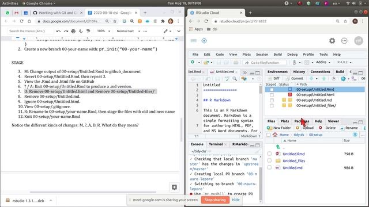369x207 pixels.
Task: Click the undo icon in Google Docs toolbar
Action: [x=58, y=31]
